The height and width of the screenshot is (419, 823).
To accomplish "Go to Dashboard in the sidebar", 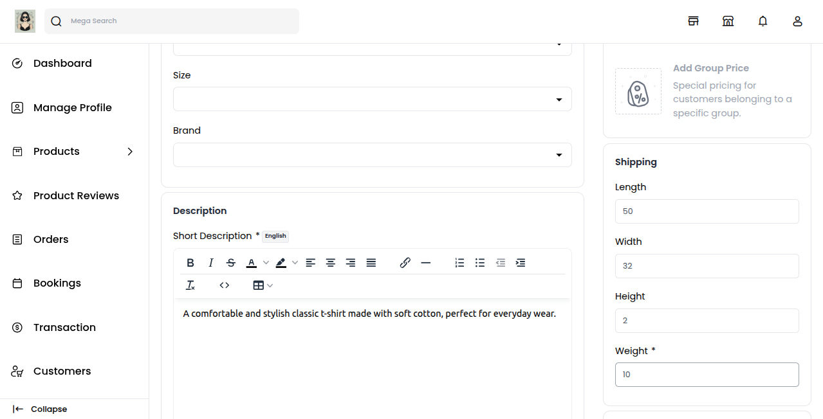I will (62, 64).
